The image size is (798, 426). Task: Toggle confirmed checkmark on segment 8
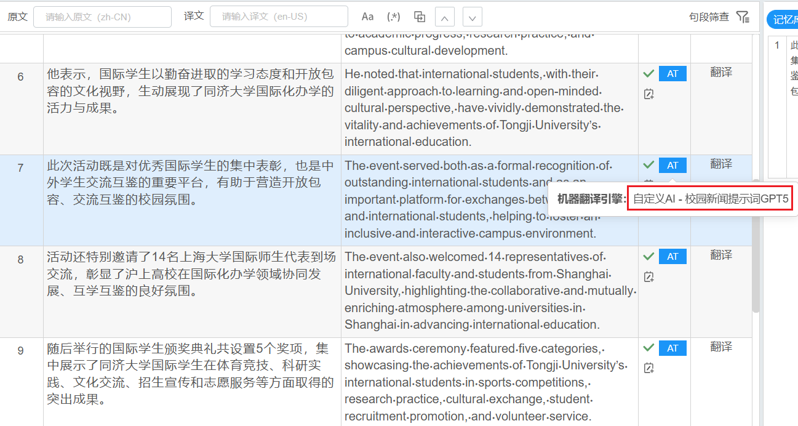tap(648, 256)
